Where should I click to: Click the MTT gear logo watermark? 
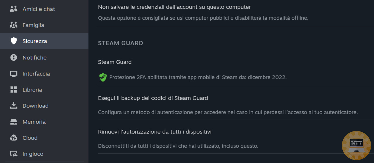coord(356,146)
